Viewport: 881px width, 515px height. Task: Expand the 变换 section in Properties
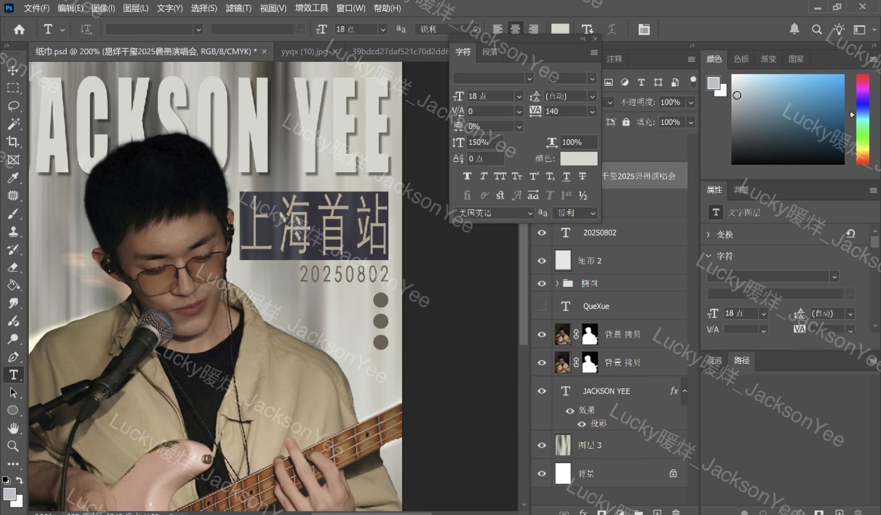click(708, 234)
